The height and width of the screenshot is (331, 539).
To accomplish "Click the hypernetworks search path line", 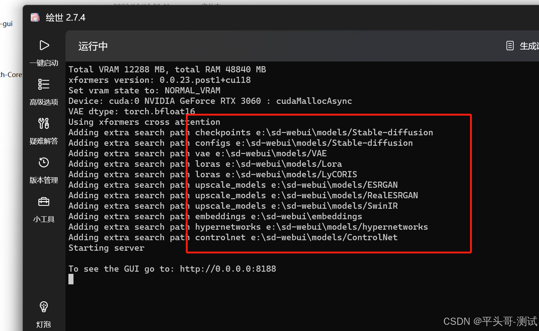I will (248, 227).
